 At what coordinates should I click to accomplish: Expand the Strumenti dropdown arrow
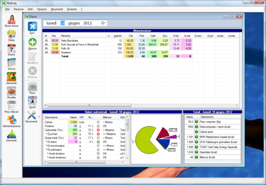(39, 117)
